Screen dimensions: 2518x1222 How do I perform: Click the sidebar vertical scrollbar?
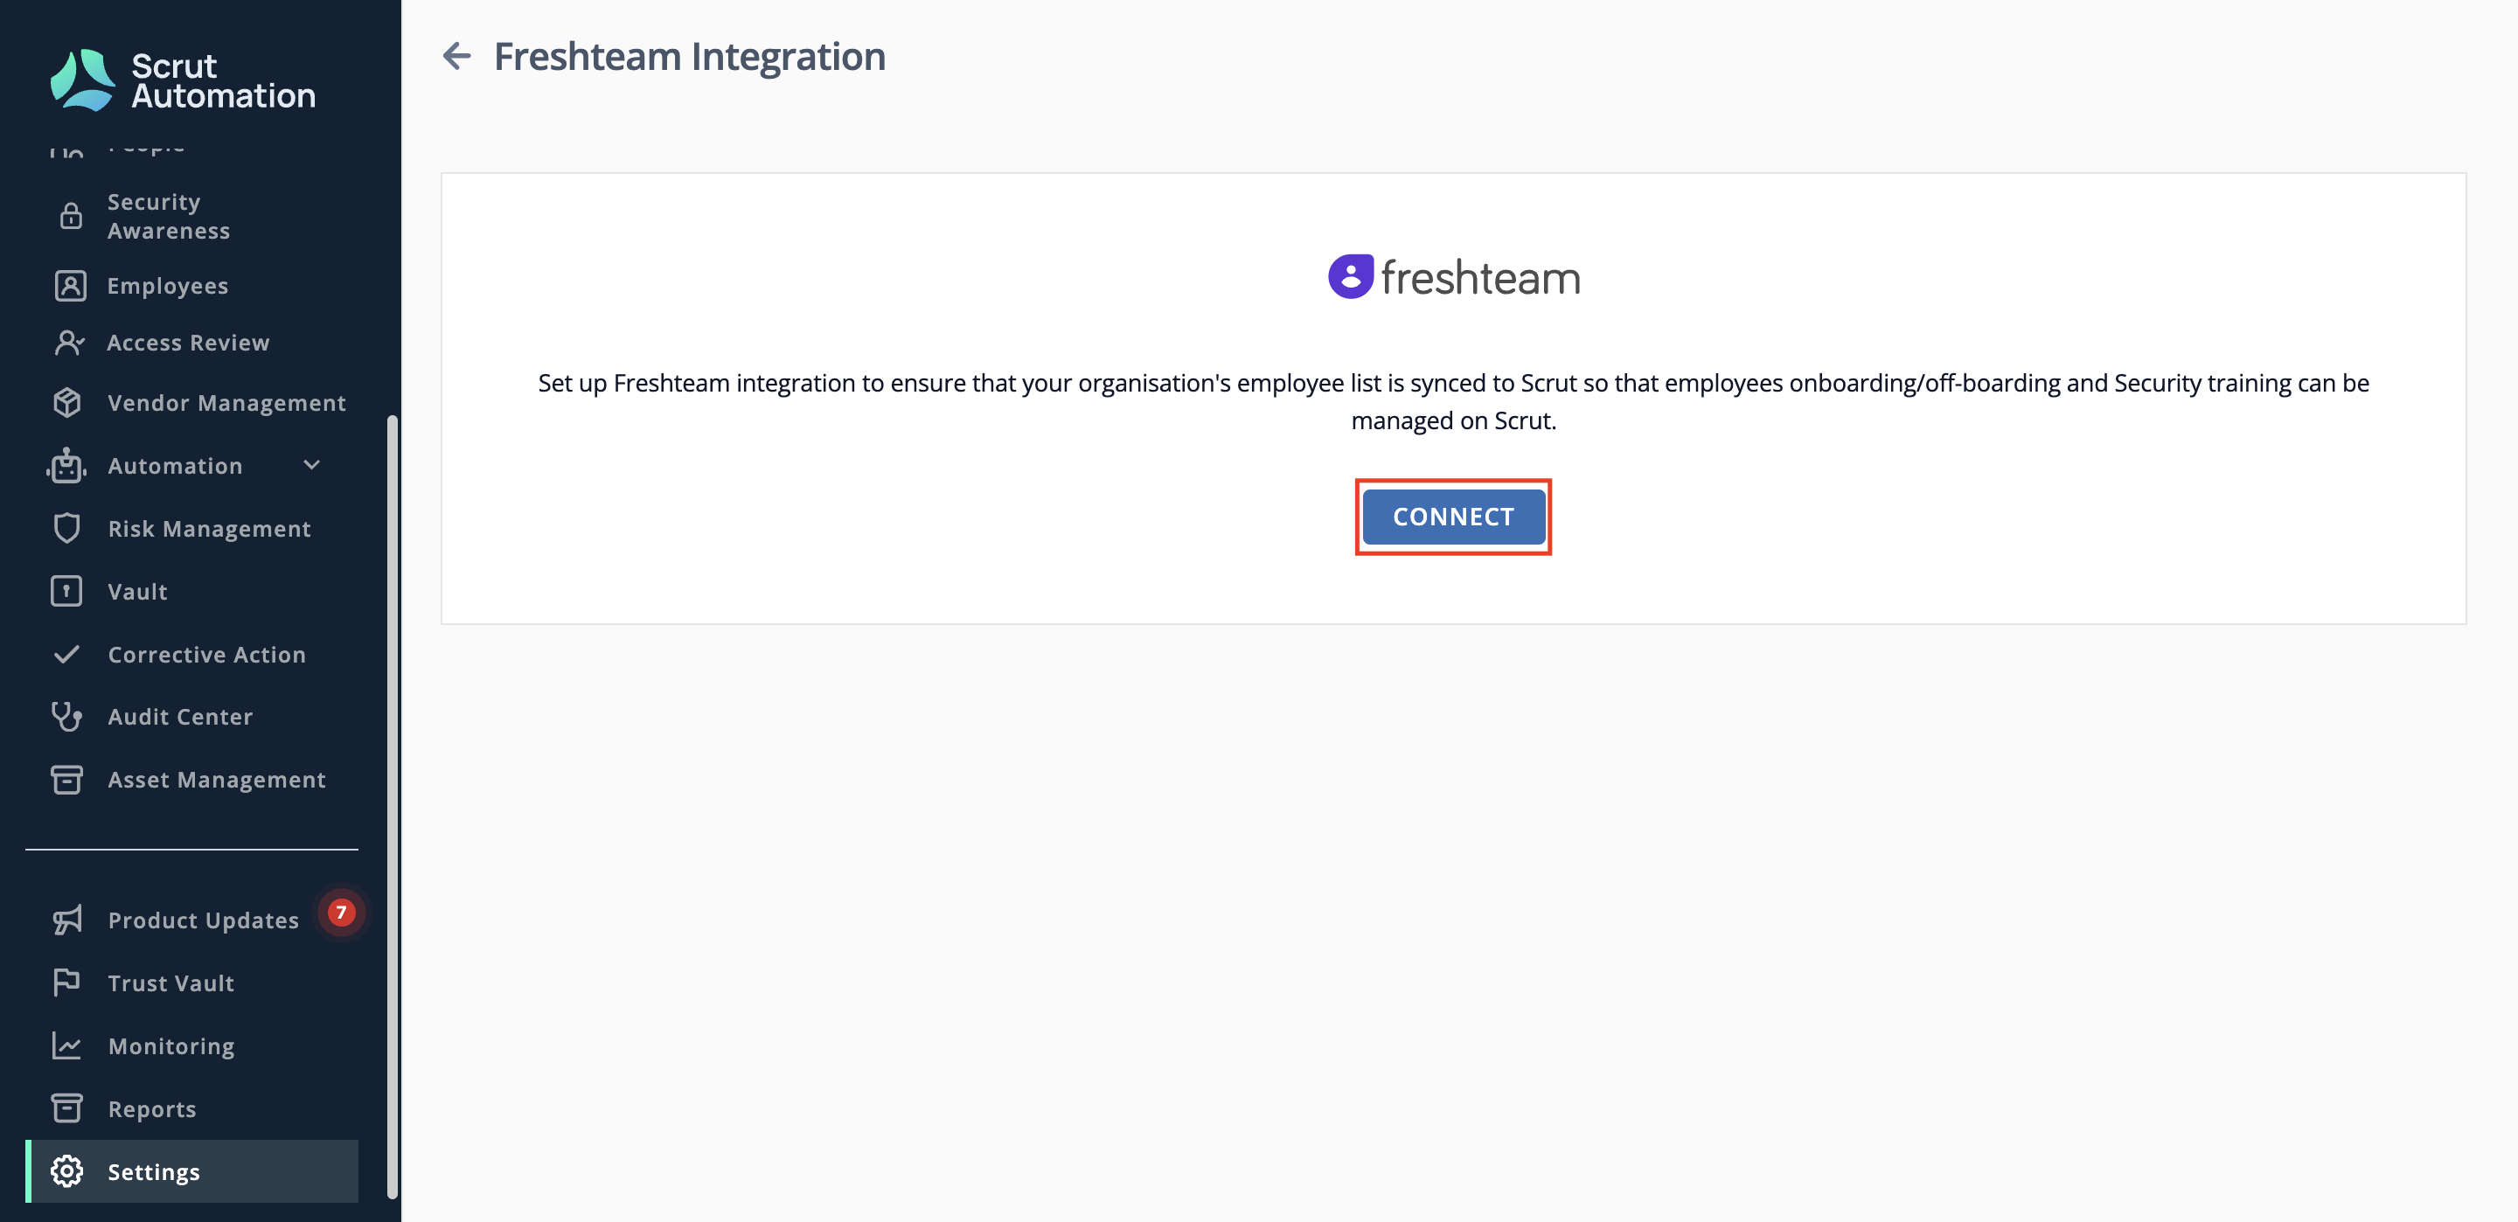point(393,807)
